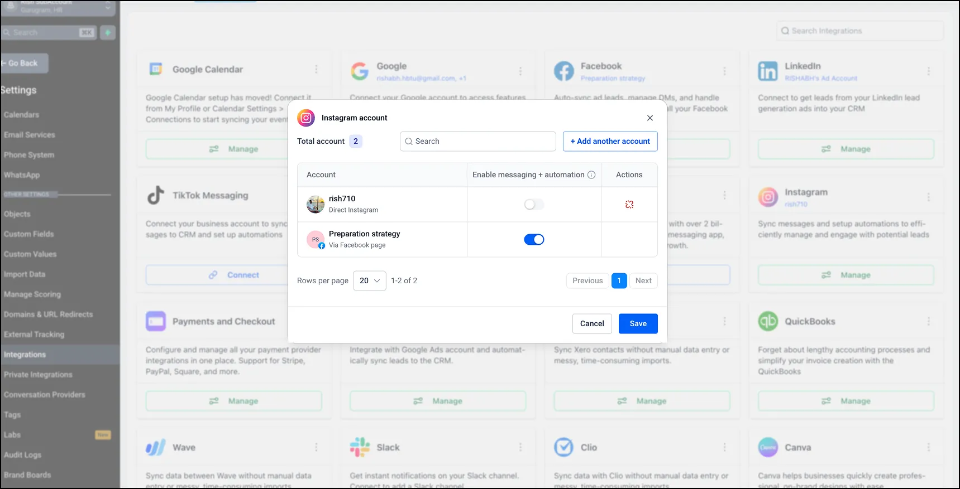
Task: Click the search field in Instagram account dialog
Action: click(478, 141)
